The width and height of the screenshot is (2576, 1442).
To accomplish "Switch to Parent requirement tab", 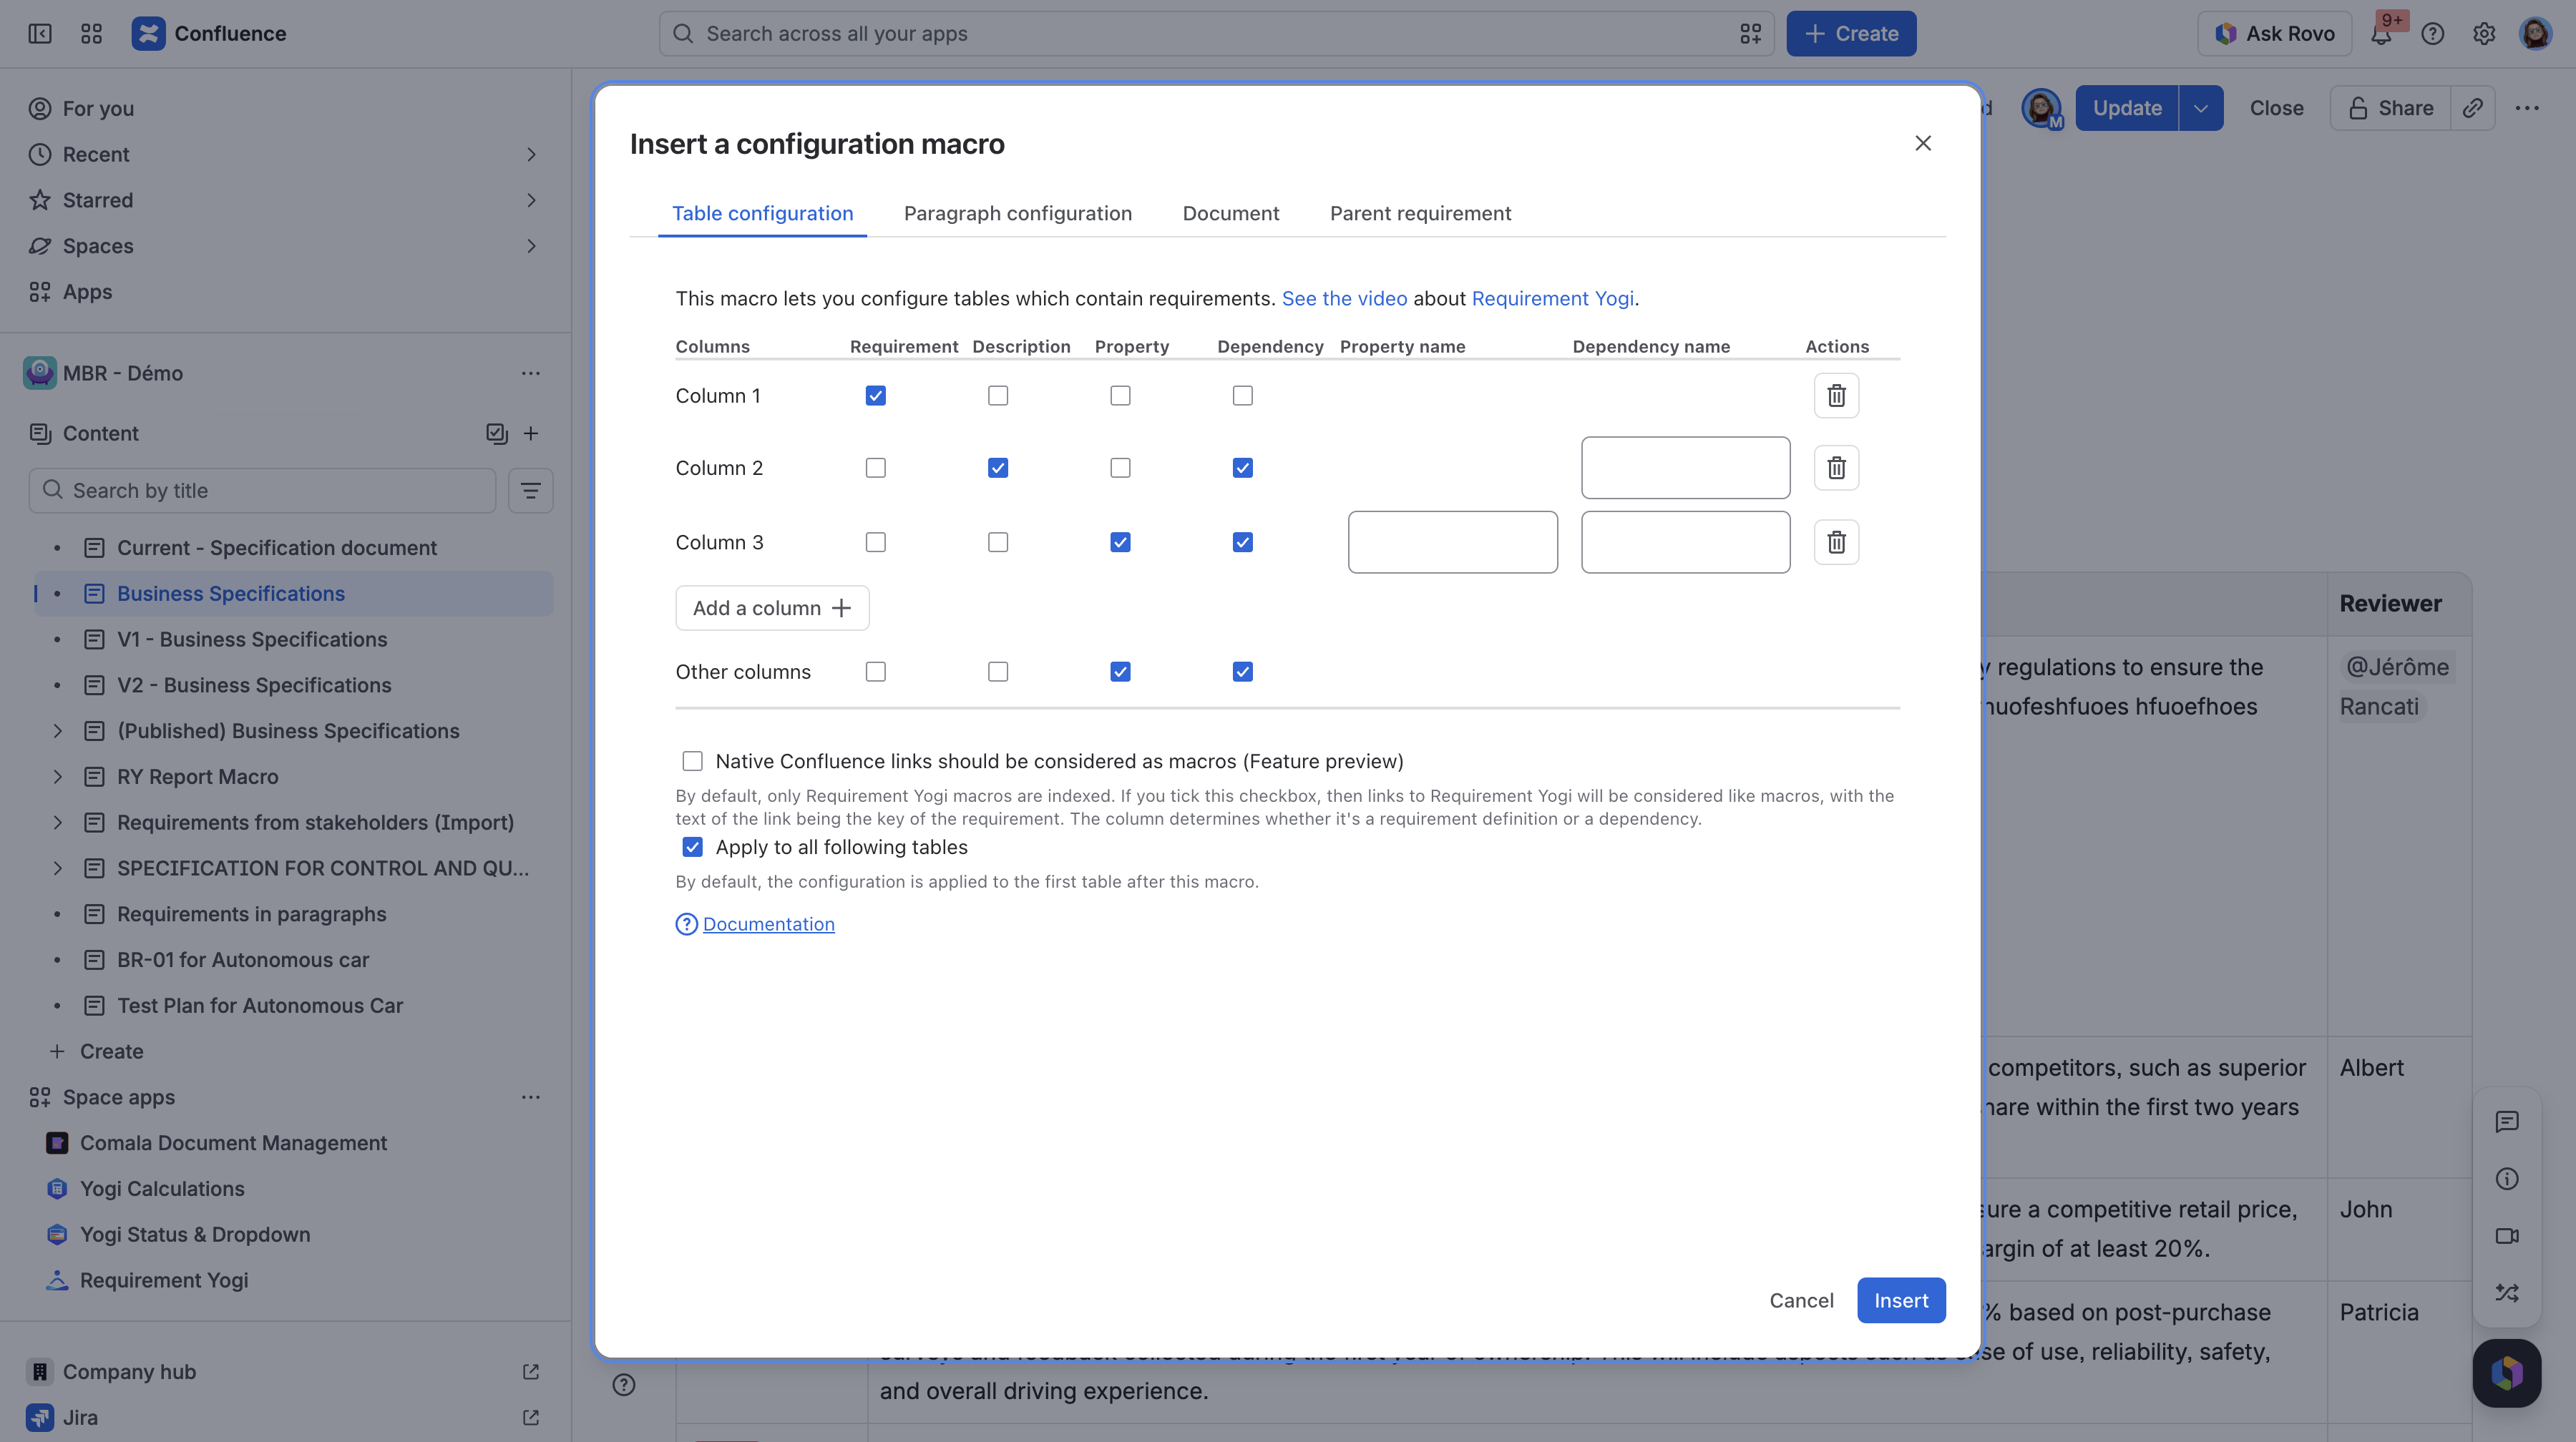I will 1420,213.
